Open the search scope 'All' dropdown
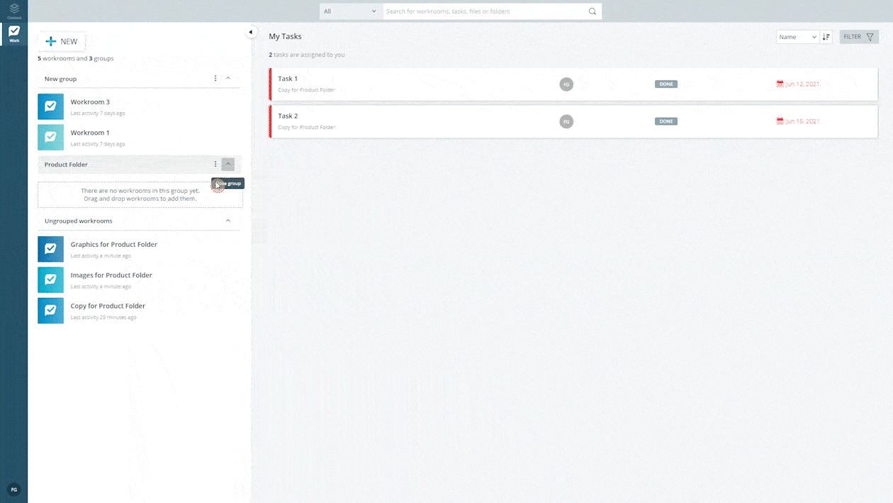The image size is (893, 503). [x=350, y=11]
